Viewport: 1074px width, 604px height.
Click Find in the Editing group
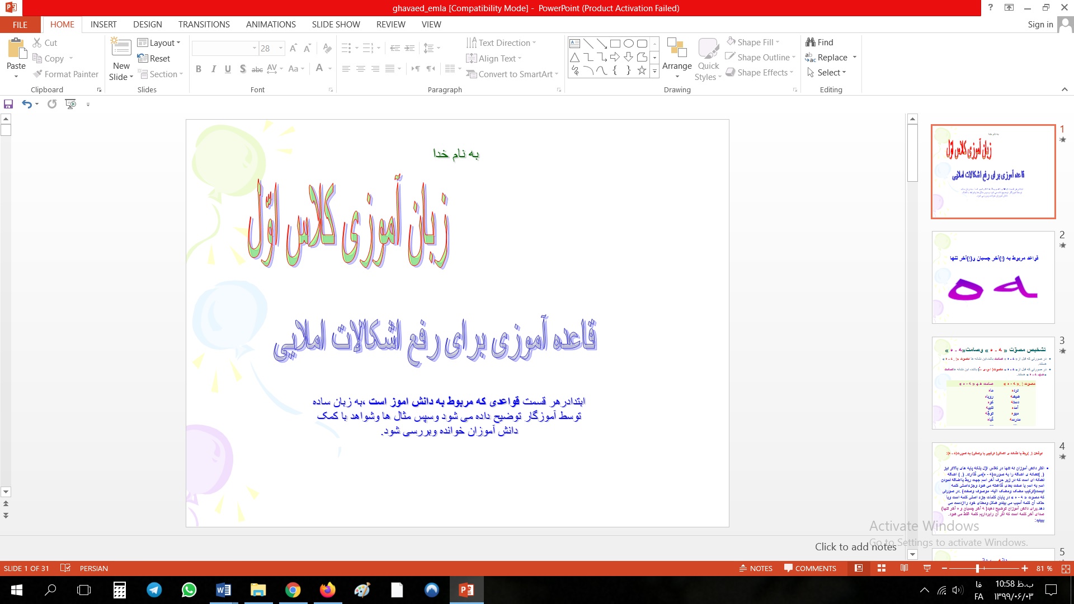coord(819,43)
